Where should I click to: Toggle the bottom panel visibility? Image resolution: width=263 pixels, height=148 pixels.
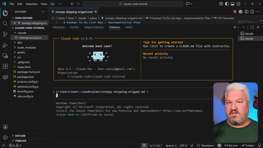233,4
